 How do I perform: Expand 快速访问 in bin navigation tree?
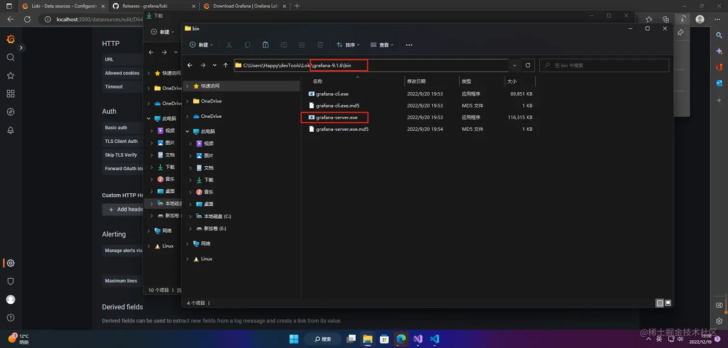187,86
